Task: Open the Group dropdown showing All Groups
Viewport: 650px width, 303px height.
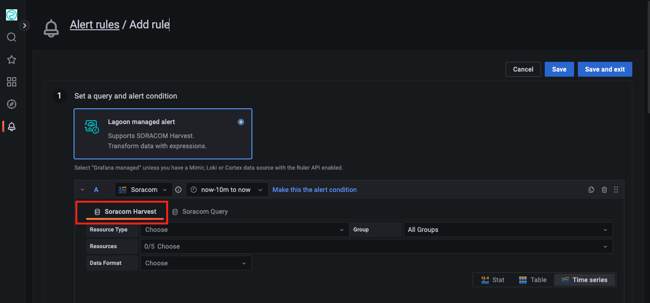Action: click(x=508, y=230)
